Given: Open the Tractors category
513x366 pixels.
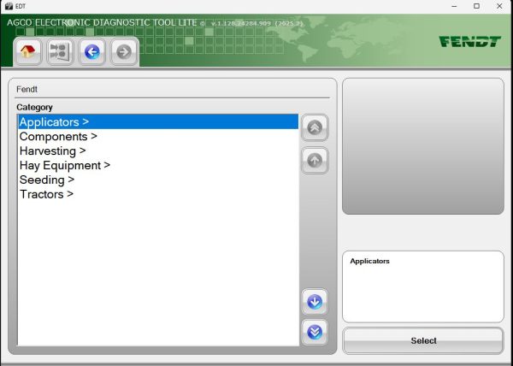Looking at the screenshot, I should pos(158,194).
